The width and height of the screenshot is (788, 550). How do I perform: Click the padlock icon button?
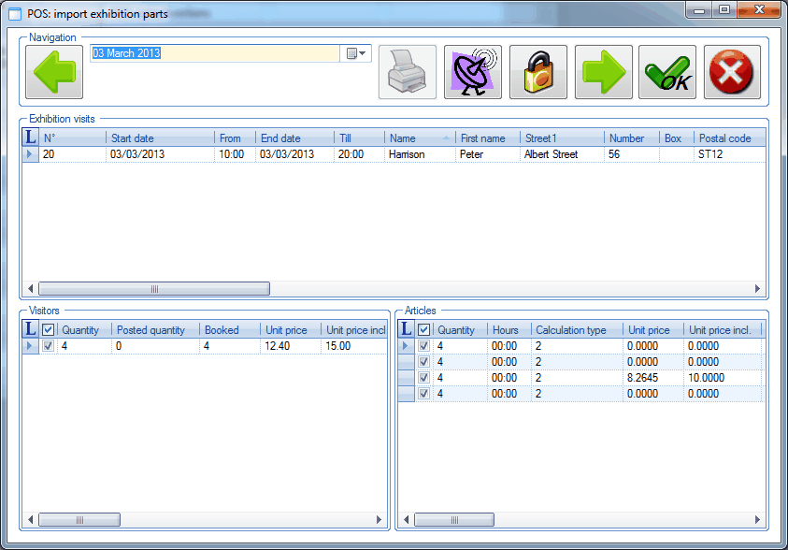538,72
